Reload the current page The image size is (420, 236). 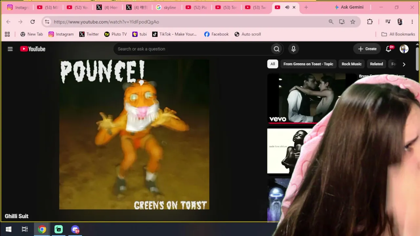click(x=32, y=22)
